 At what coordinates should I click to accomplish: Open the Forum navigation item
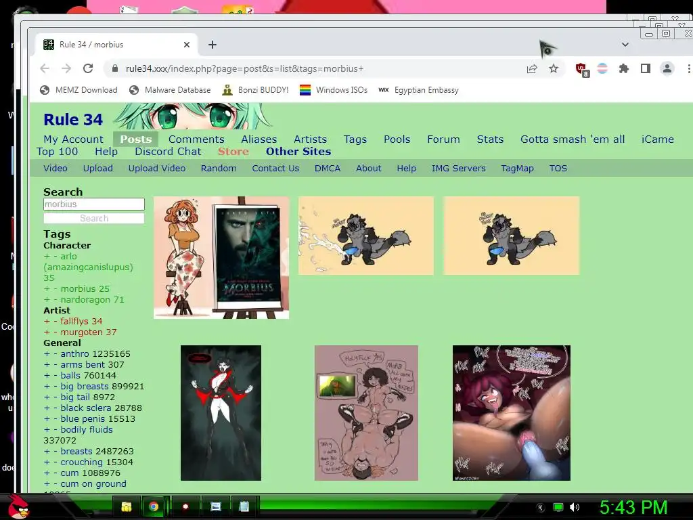tap(443, 139)
